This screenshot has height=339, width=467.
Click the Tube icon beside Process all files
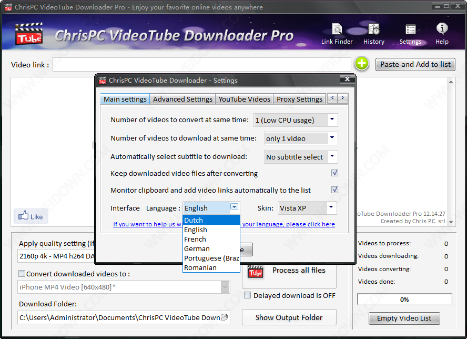click(256, 271)
